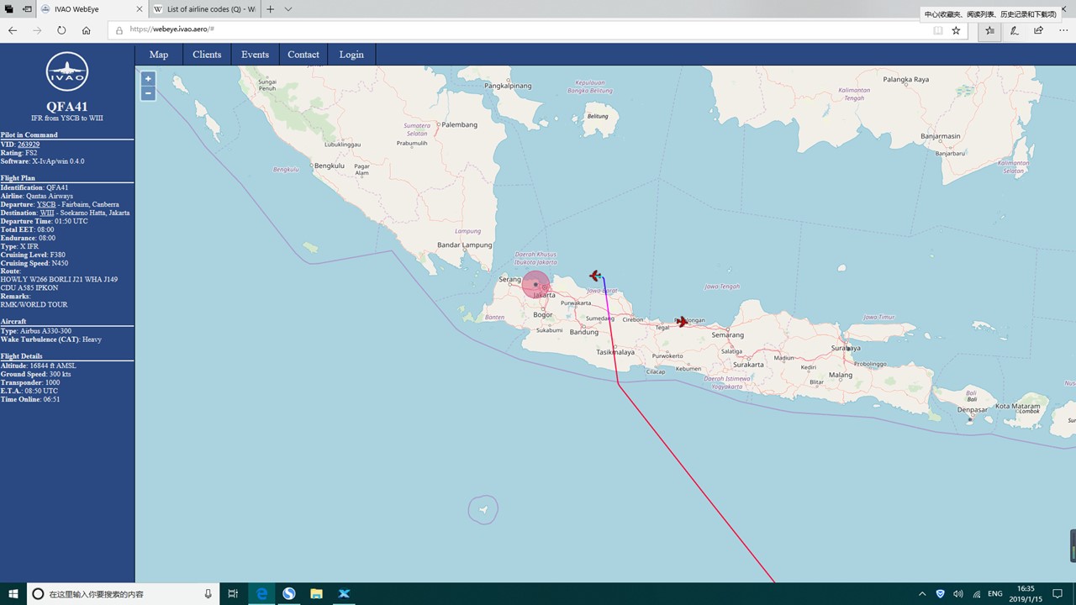Zoom in the map with plus button
This screenshot has height=605, width=1076.
(148, 79)
